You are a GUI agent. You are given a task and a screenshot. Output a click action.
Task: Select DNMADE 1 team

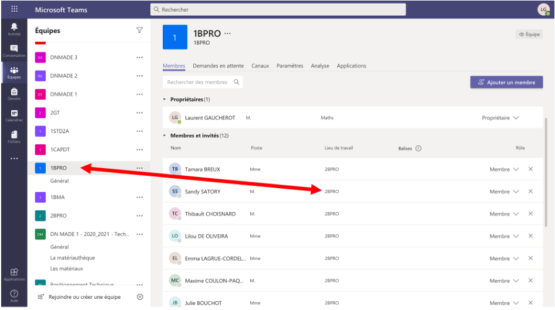[63, 94]
